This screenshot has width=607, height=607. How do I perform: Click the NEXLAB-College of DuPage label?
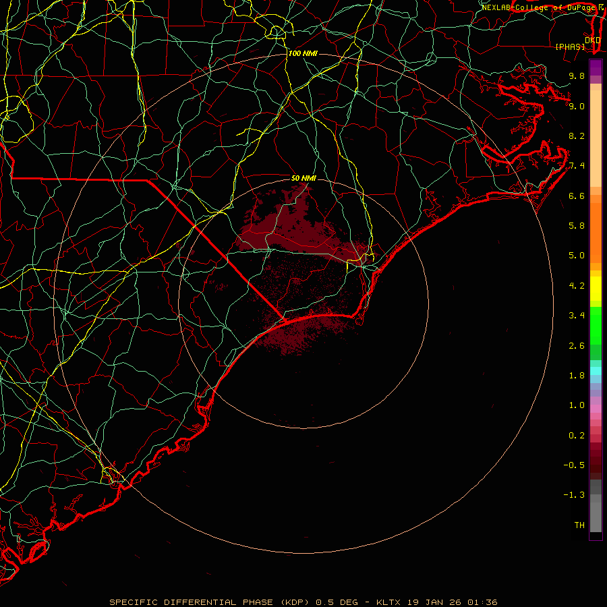point(538,7)
